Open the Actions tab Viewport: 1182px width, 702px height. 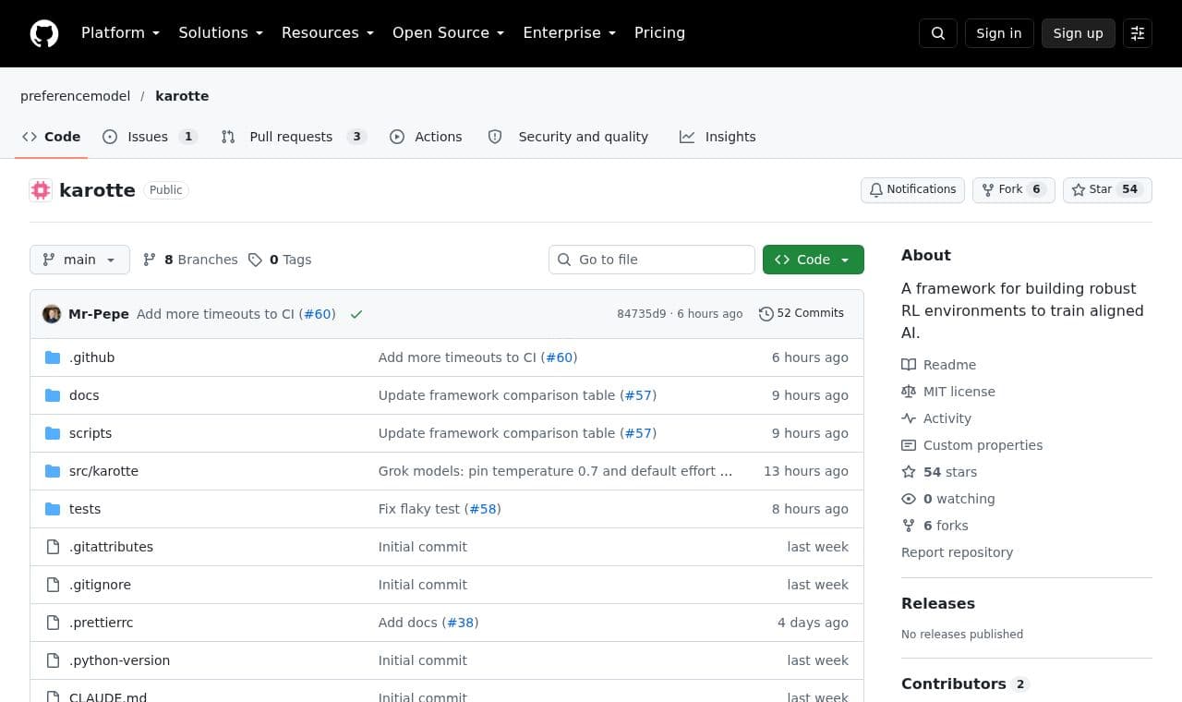426,137
